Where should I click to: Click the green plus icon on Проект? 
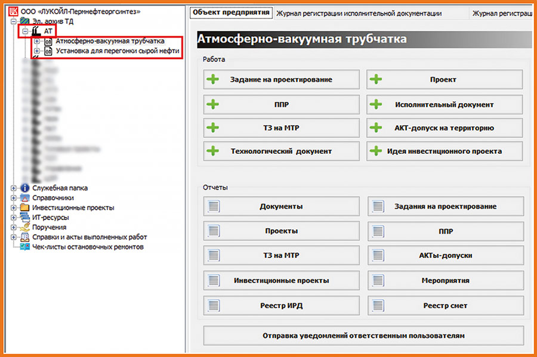(x=375, y=79)
